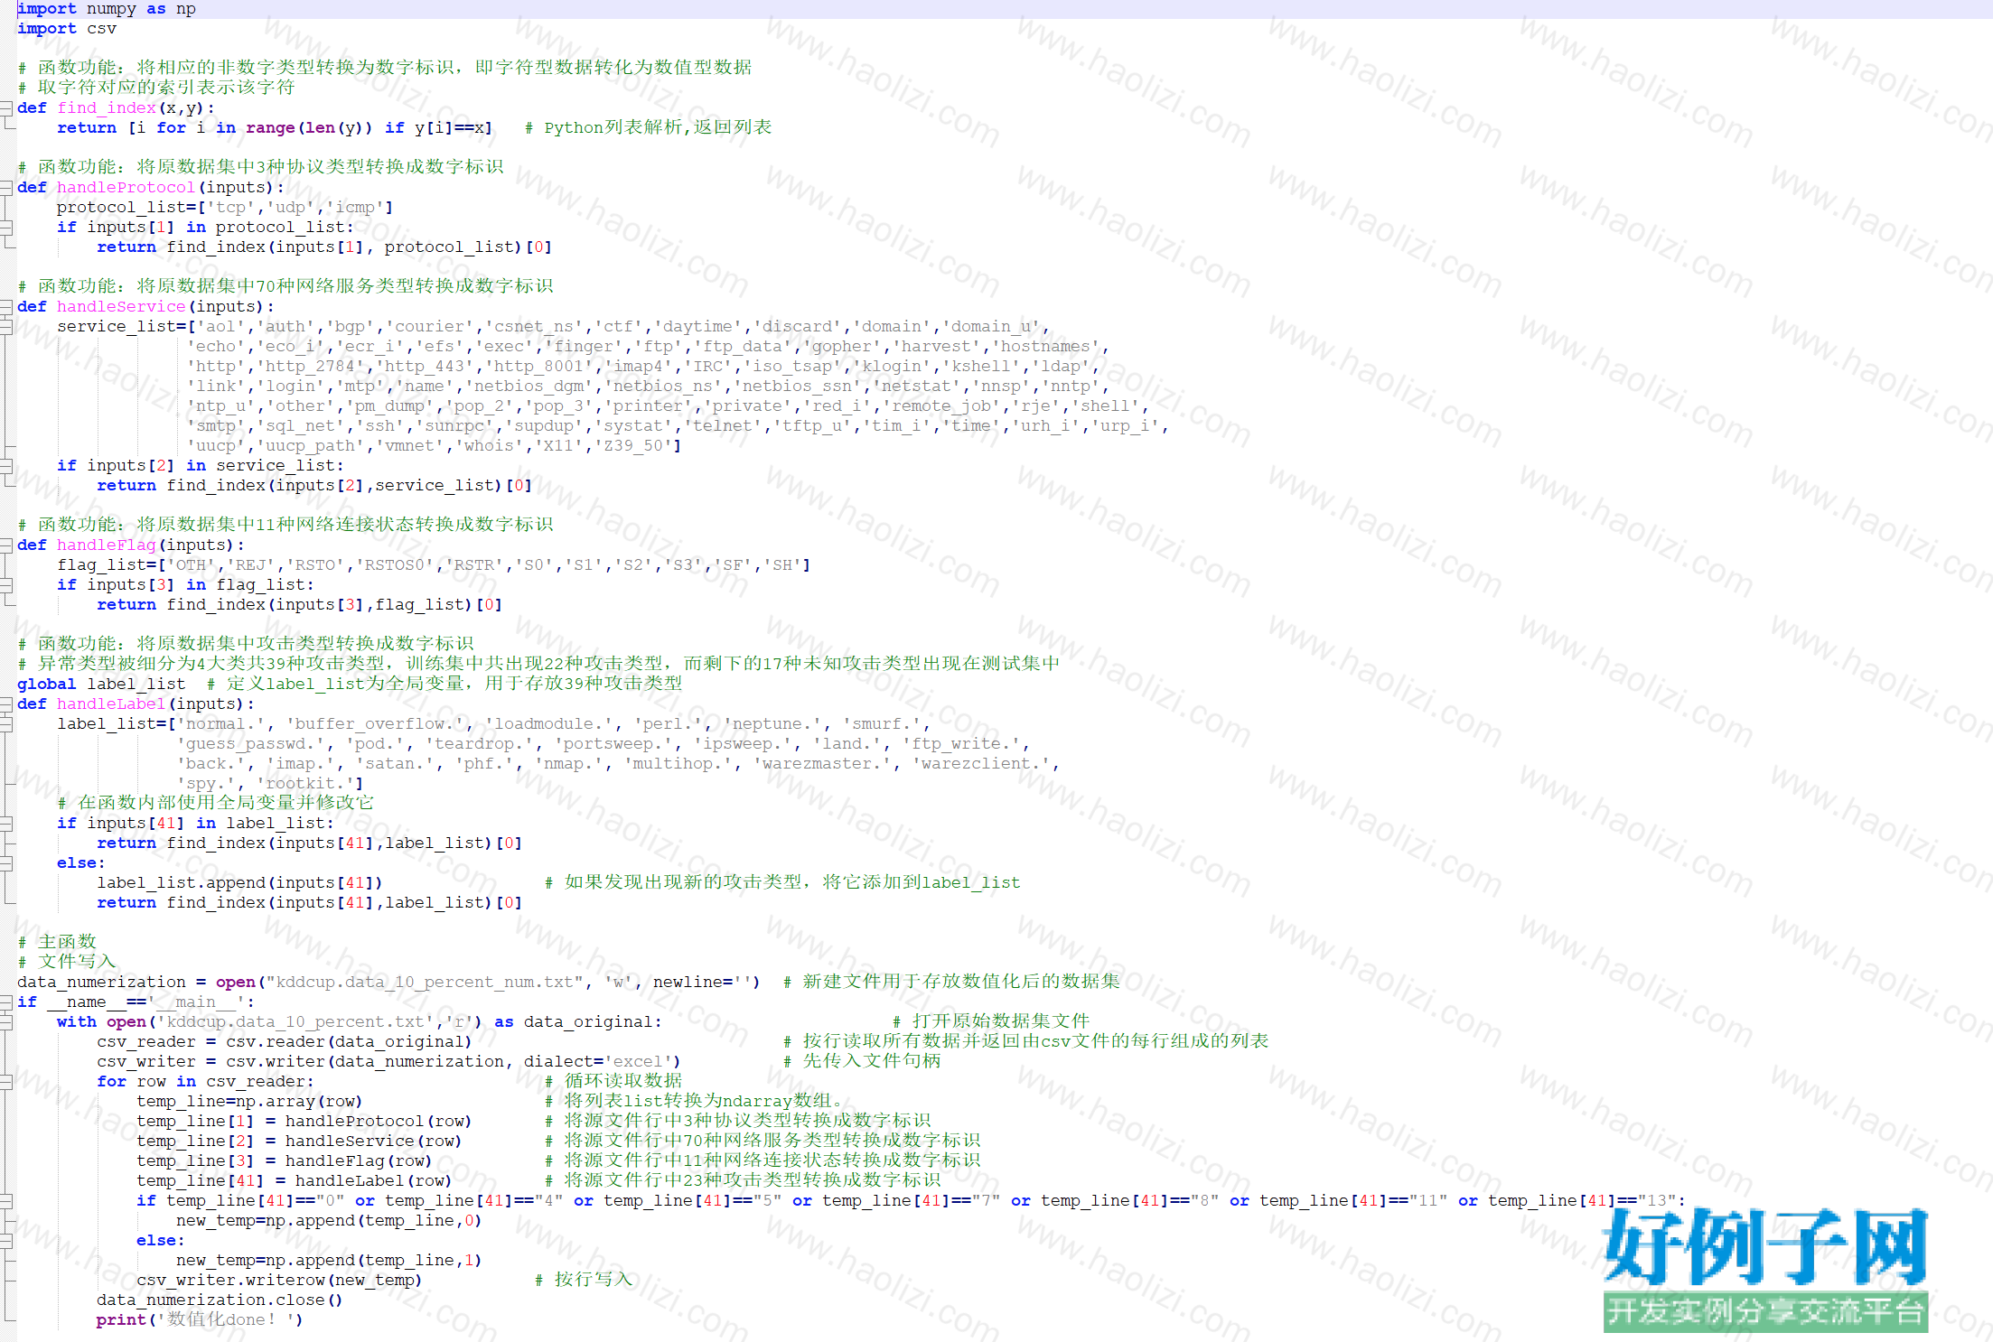
Task: Click the temp_line[41]=="13" condition
Action: (x=1582, y=1201)
